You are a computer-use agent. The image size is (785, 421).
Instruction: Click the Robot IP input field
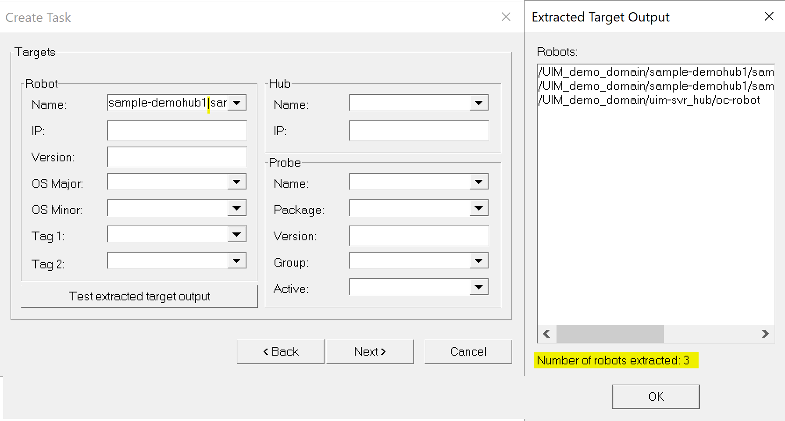(x=177, y=131)
